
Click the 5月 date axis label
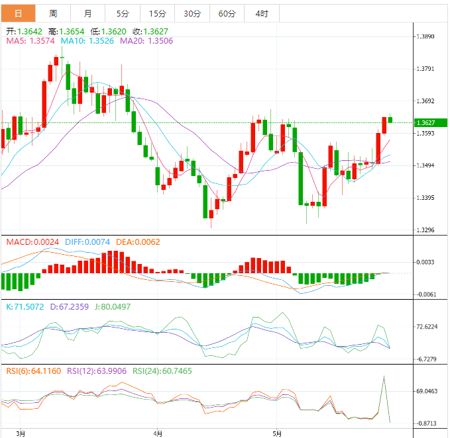tap(277, 434)
